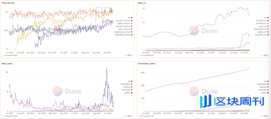271x119 pixels.
Task: Open the Cumalative_users chart title
Action: [x=147, y=63]
